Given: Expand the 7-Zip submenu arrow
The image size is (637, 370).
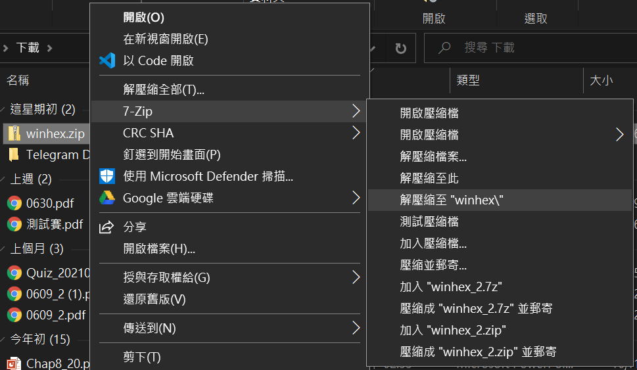Looking at the screenshot, I should point(356,111).
